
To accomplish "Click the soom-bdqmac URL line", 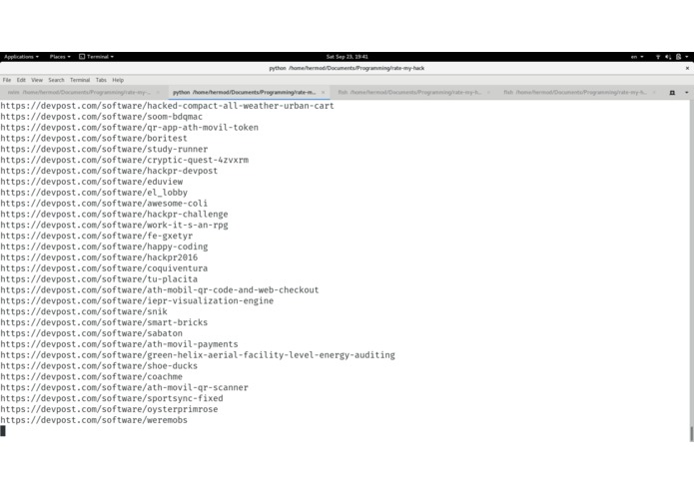I will 102,117.
